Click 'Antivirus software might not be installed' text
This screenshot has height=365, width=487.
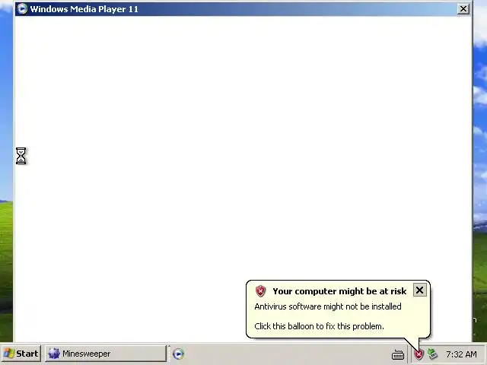click(328, 306)
